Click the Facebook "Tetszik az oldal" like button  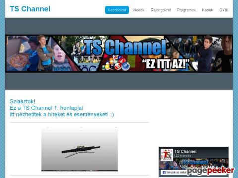[174, 173]
